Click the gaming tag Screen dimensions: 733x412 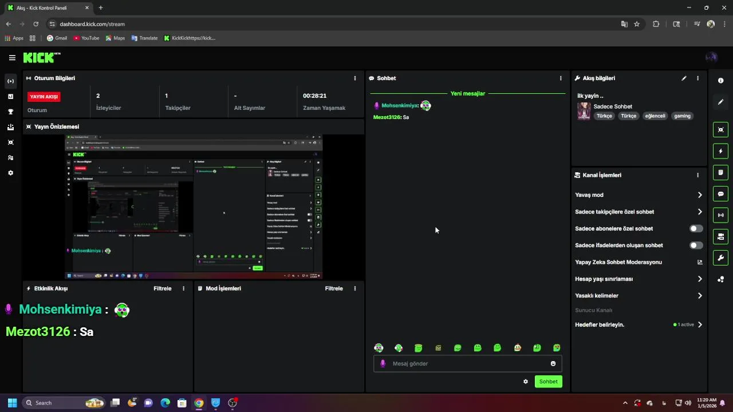pyautogui.click(x=682, y=116)
